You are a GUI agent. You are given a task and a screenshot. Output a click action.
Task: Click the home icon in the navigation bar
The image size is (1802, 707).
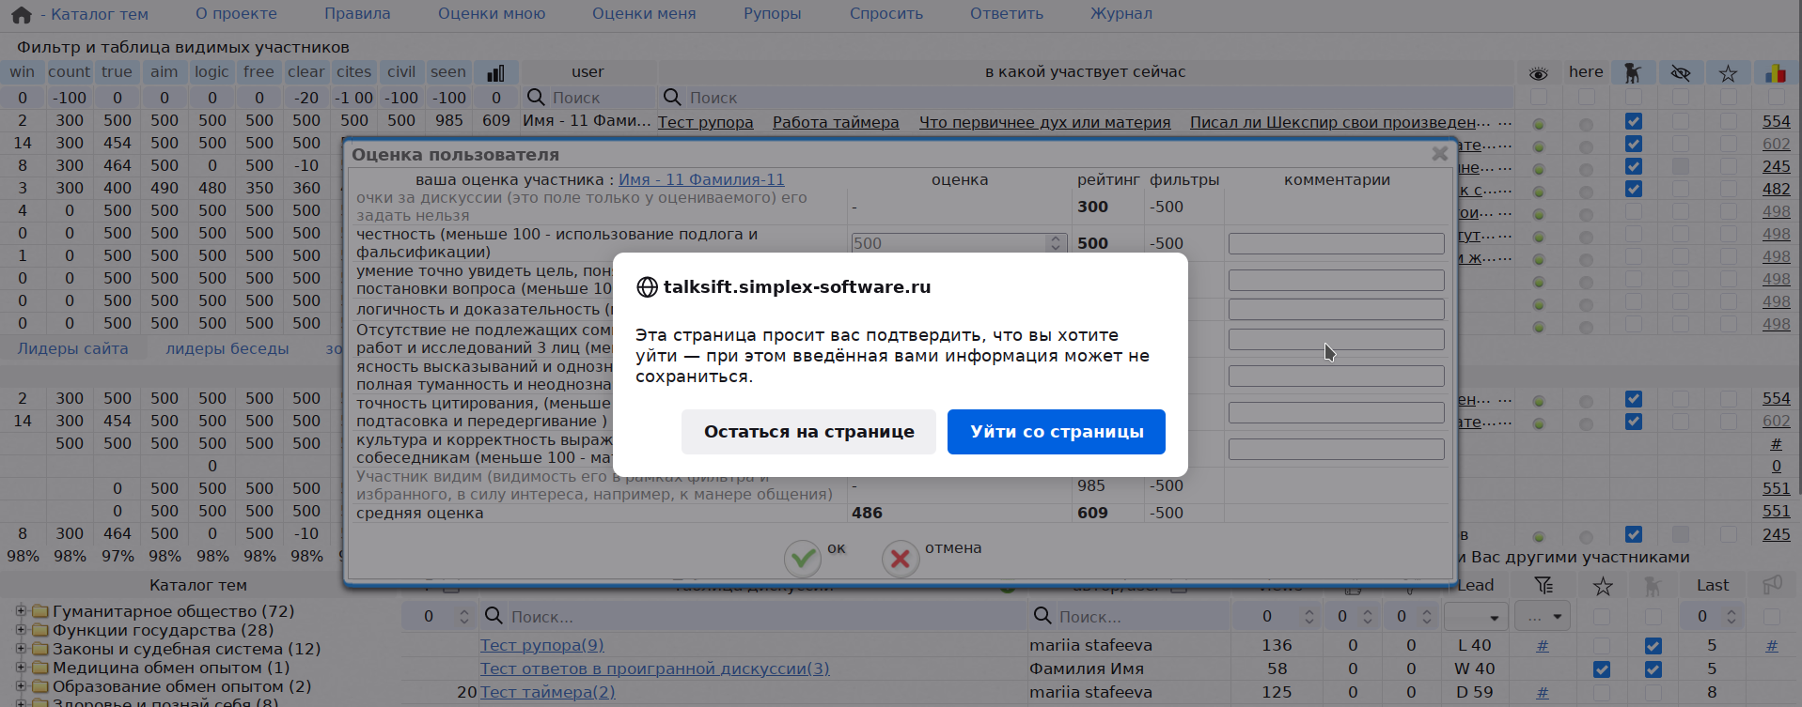(x=22, y=14)
